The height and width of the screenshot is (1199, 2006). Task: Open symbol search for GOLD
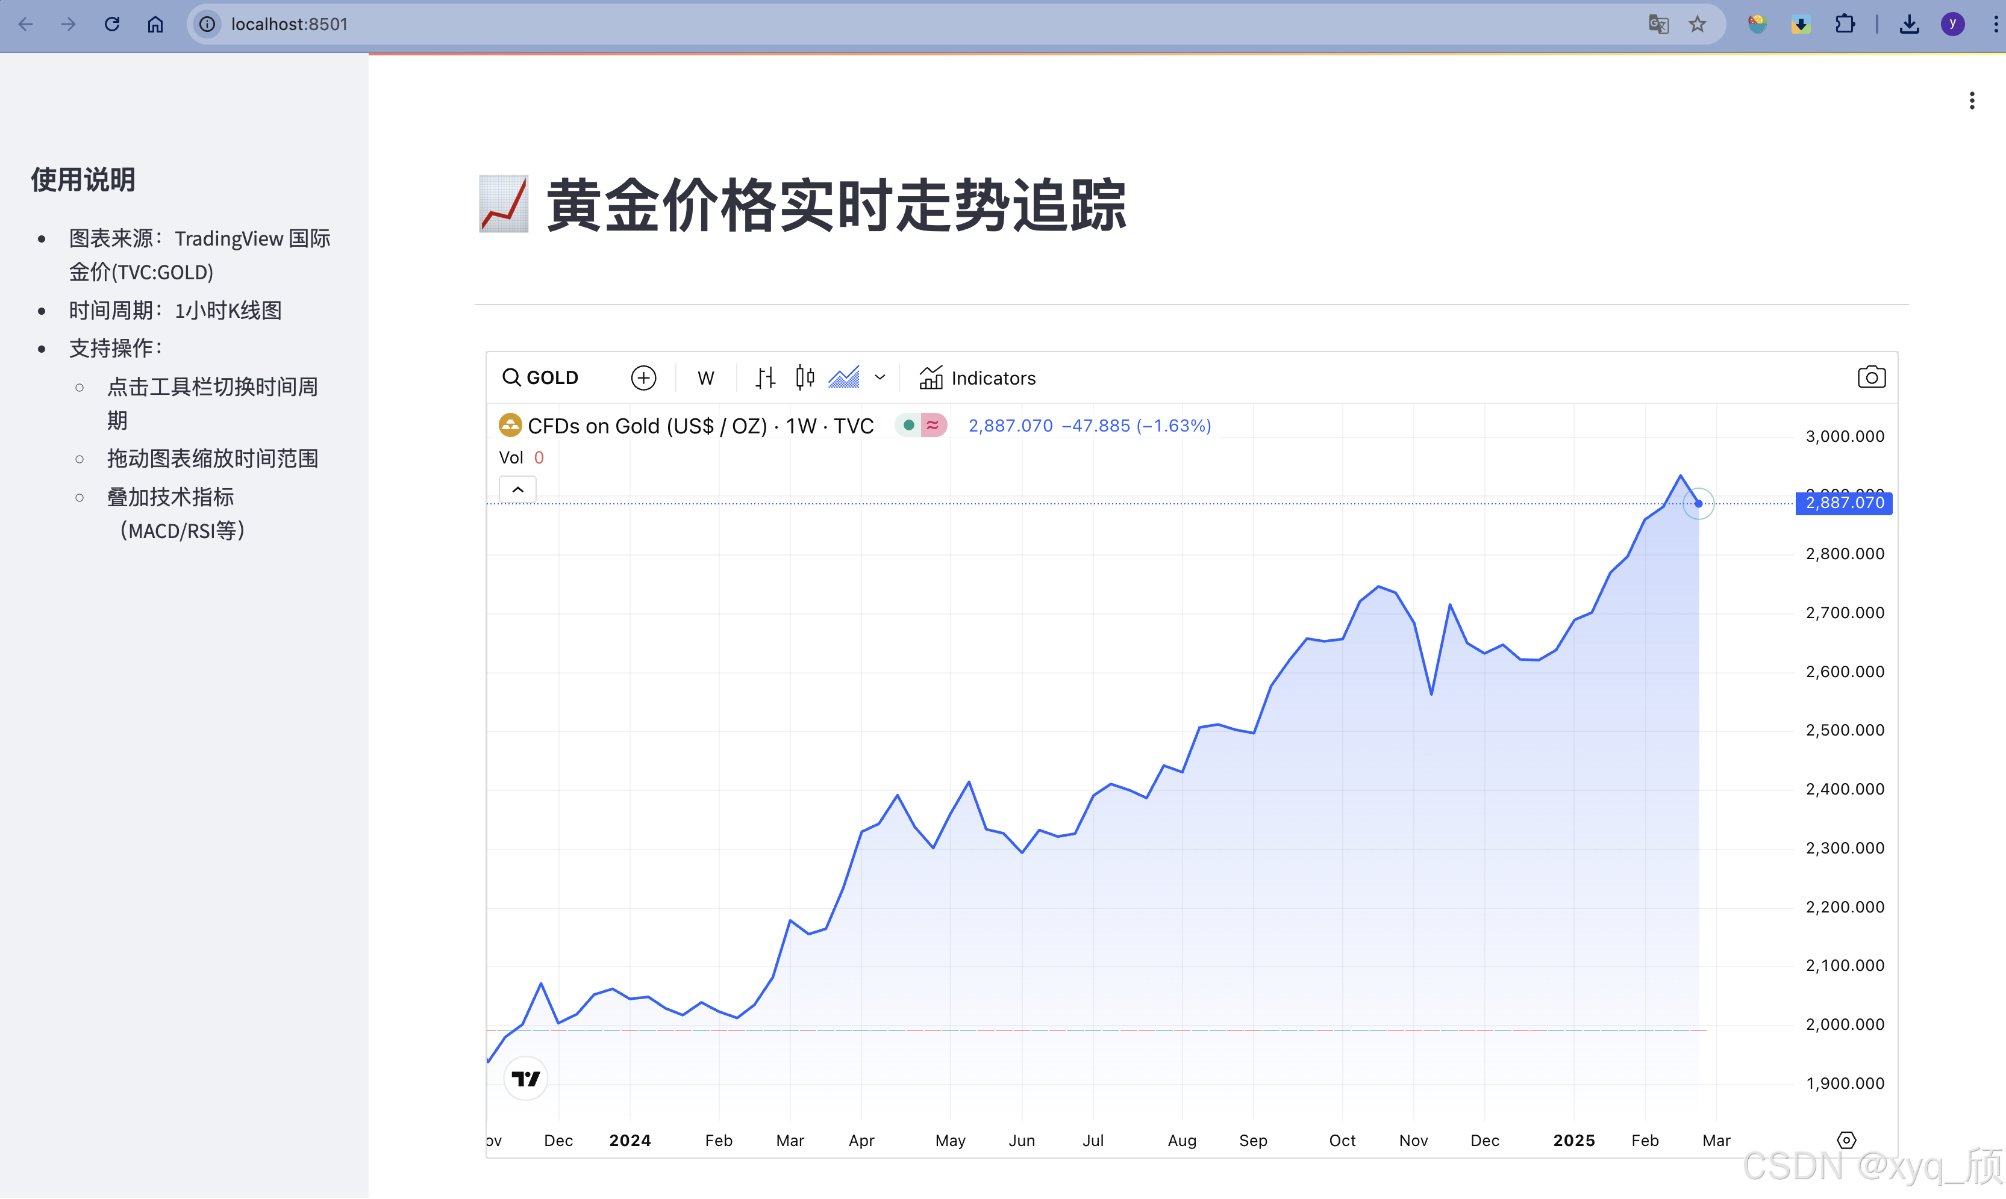click(540, 377)
